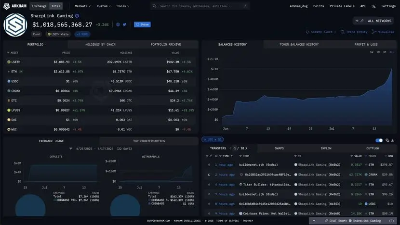
Task: Expand the chat room panel chevron
Action: coord(314,221)
